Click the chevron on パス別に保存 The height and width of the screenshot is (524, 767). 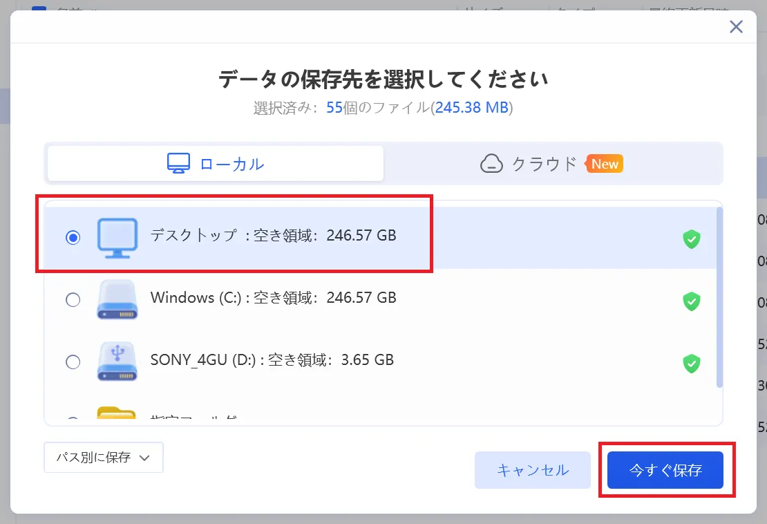(x=144, y=457)
